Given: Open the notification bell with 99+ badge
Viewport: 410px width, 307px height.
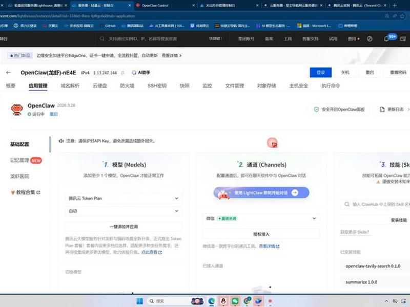Looking at the screenshot, I should pos(386,39).
